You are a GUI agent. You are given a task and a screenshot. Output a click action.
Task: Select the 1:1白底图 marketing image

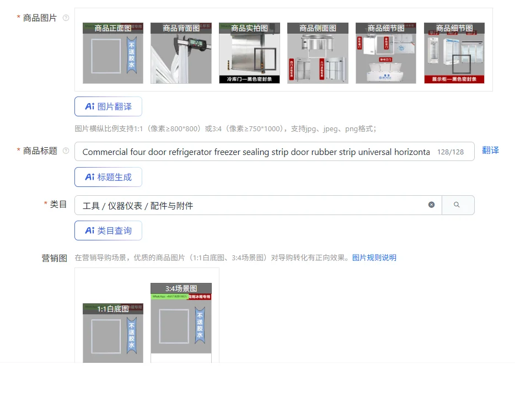point(113,333)
